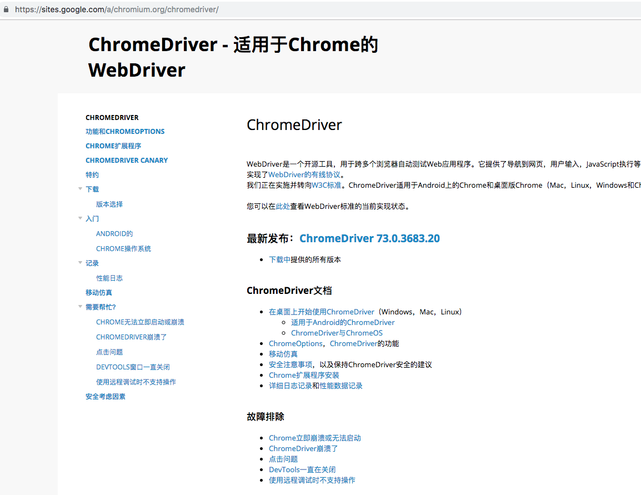Collapse the 记录 sidebar section arrow
The height and width of the screenshot is (495, 641).
[x=80, y=263]
